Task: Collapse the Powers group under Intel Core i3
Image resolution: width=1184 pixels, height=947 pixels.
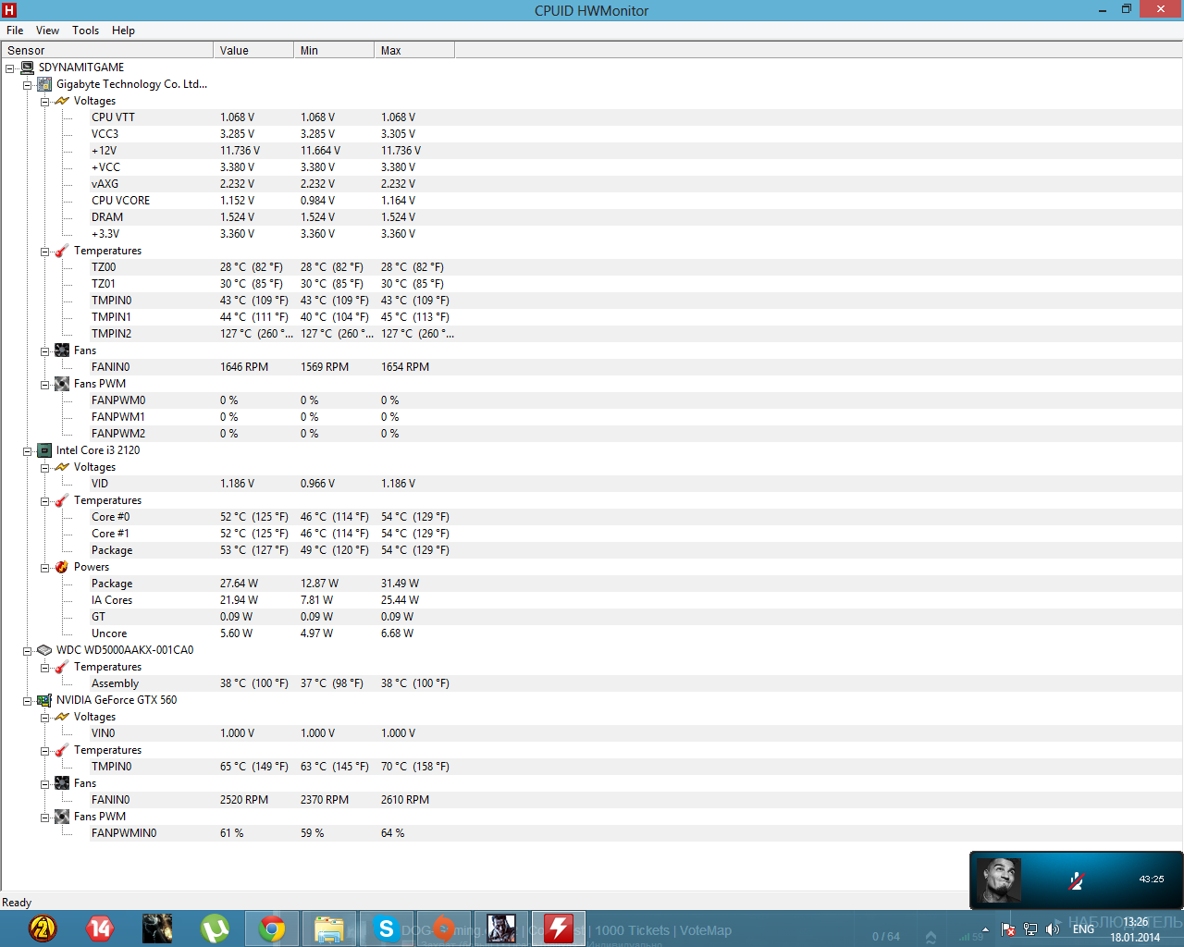Action: 45,568
